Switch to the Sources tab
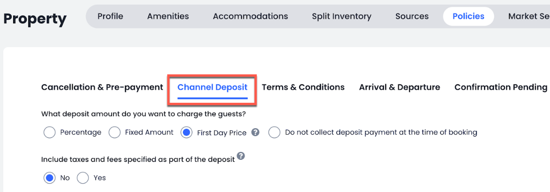The height and width of the screenshot is (192, 550). [x=412, y=16]
